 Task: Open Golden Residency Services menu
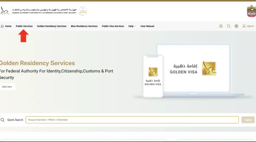(x=52, y=26)
